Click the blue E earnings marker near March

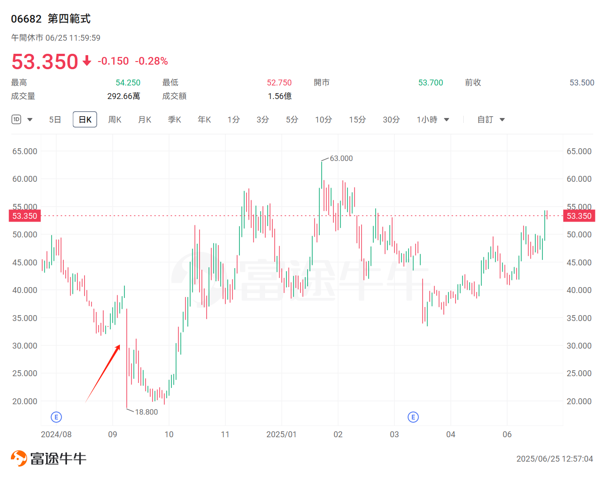pyautogui.click(x=413, y=417)
